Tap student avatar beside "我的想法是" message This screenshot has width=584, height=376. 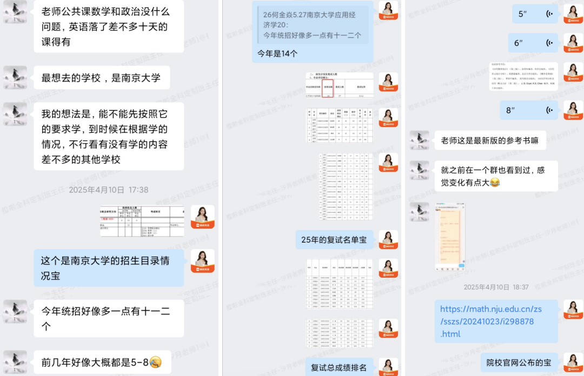(x=15, y=114)
